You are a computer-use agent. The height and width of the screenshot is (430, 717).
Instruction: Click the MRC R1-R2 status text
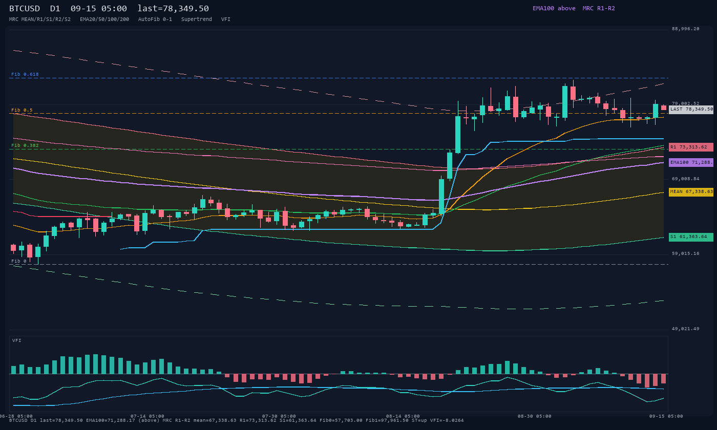click(599, 8)
